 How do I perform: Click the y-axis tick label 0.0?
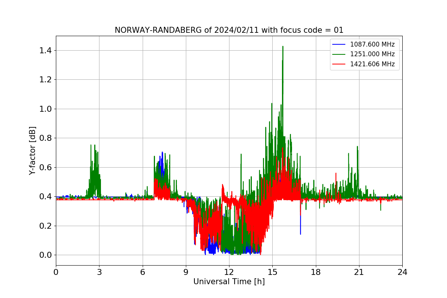pos(46,255)
